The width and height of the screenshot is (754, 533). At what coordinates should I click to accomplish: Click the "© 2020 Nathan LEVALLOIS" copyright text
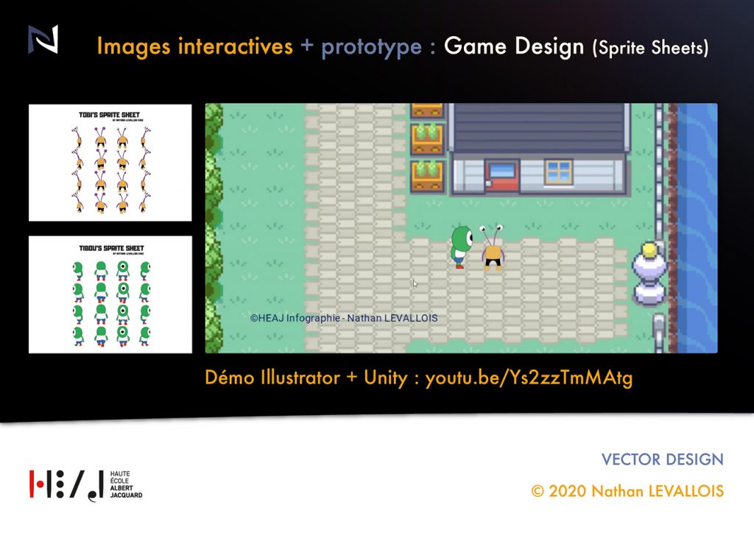pos(627,491)
